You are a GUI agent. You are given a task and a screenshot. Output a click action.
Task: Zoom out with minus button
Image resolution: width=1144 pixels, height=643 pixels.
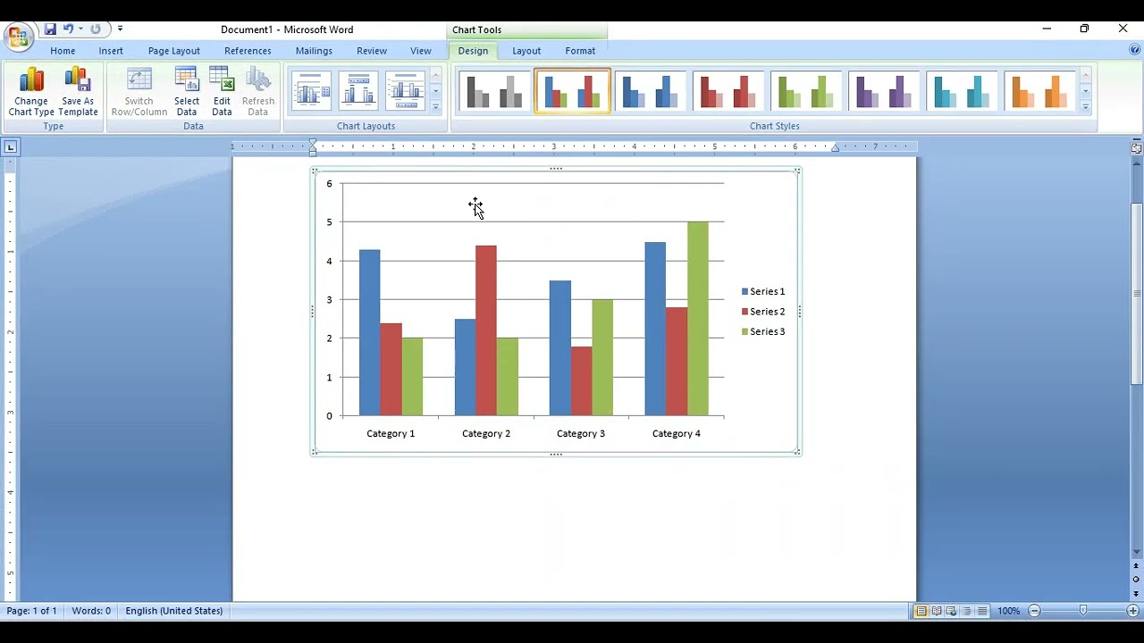coord(1034,612)
